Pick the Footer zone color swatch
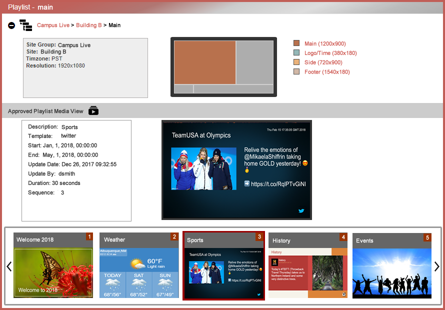Screen dimensions: 445x310 pos(296,71)
